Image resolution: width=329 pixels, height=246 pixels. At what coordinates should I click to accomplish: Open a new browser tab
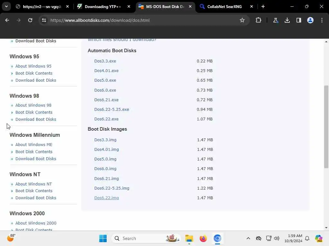(263, 6)
